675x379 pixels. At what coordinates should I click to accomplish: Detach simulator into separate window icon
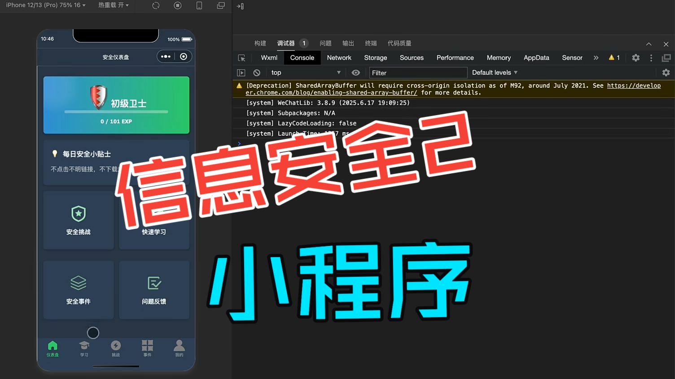[x=221, y=5]
